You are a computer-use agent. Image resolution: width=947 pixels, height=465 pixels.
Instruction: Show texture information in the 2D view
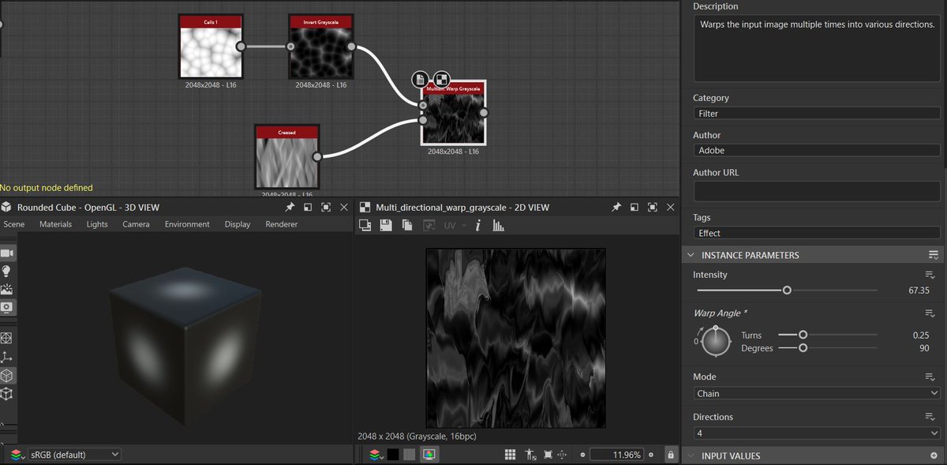[x=477, y=225]
